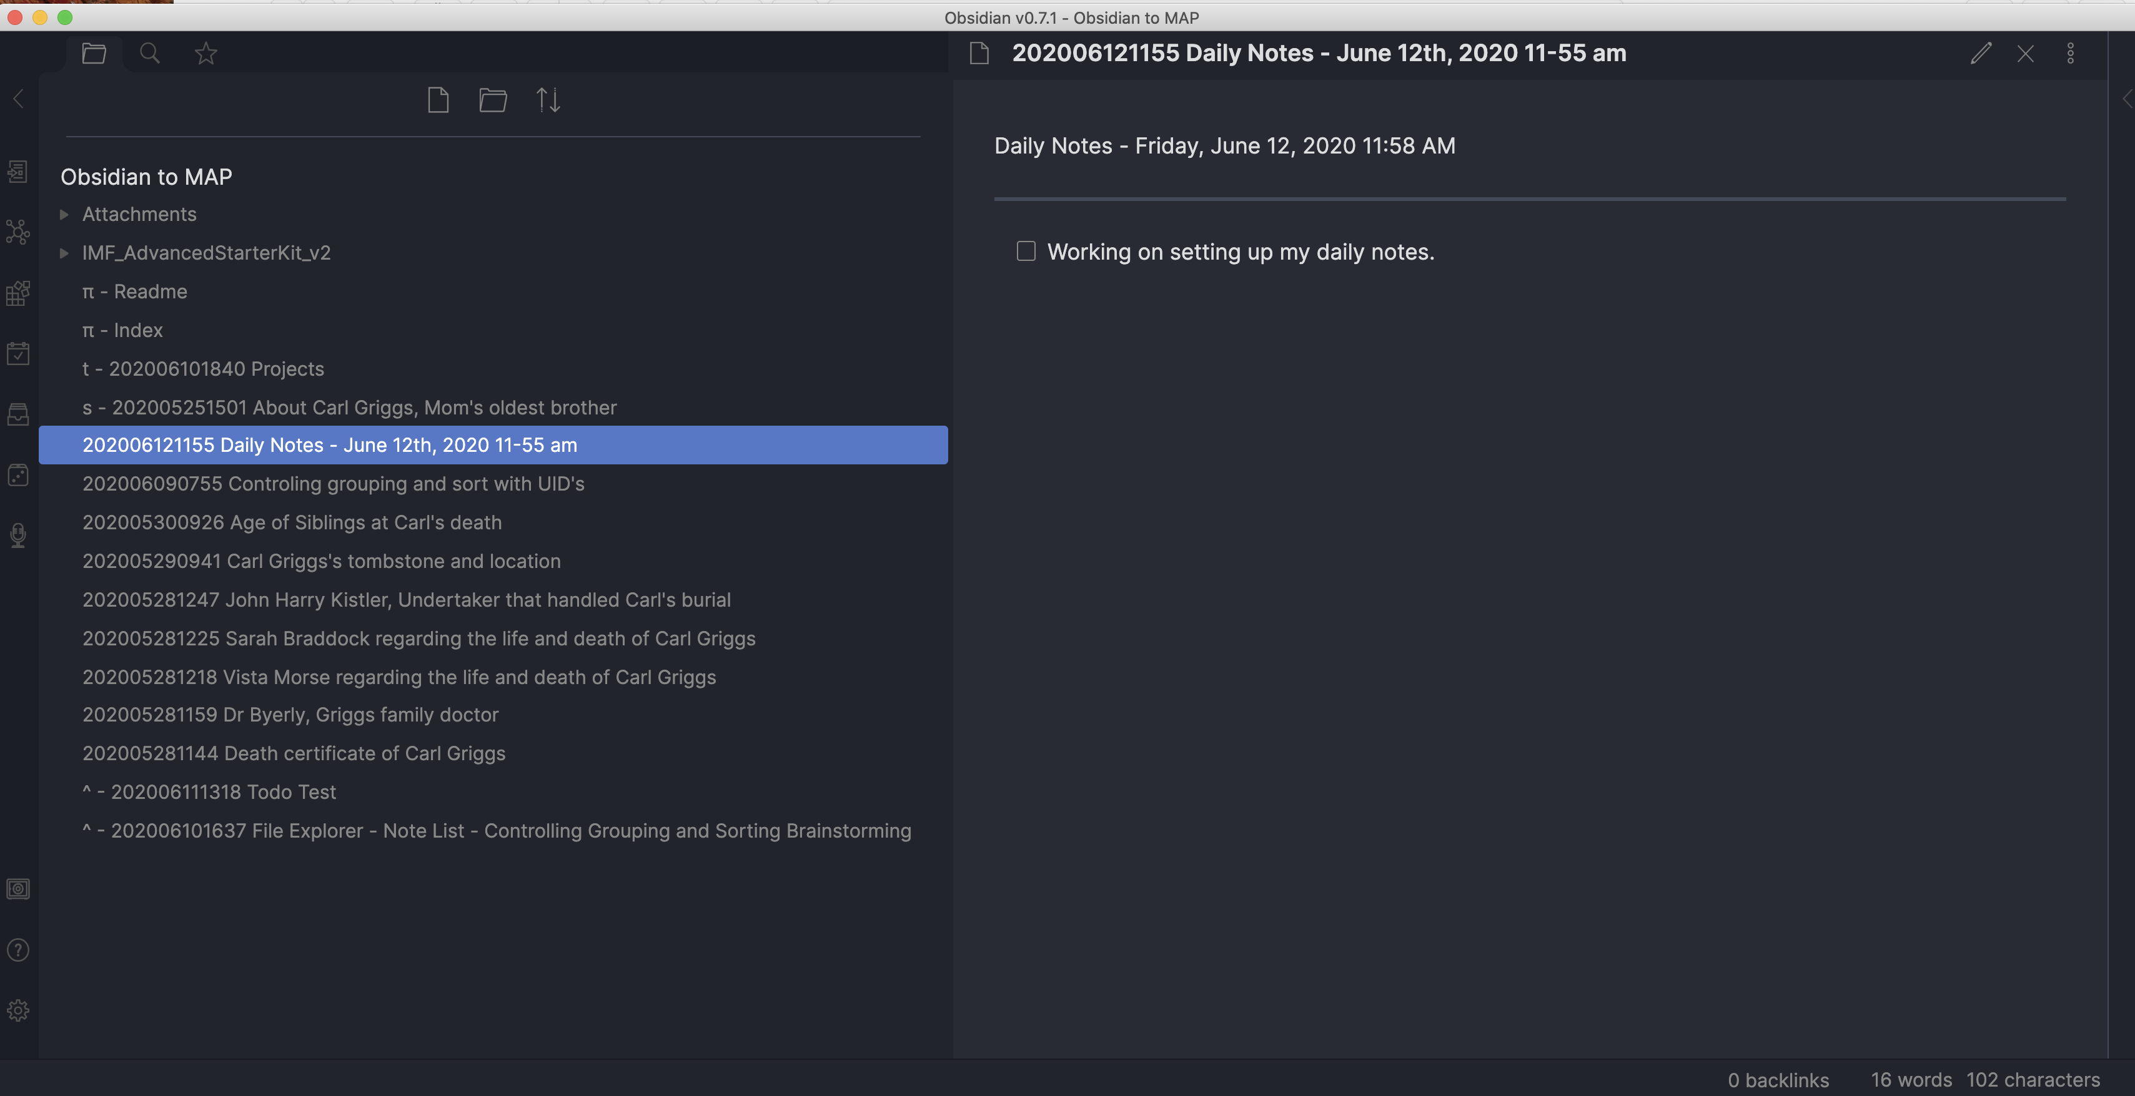This screenshot has width=2135, height=1096.
Task: Expand the Attachments folder
Action: click(64, 213)
